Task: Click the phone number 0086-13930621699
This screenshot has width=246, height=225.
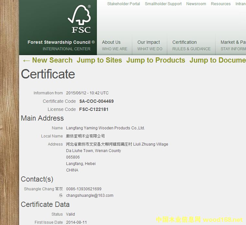Action: (x=84, y=189)
